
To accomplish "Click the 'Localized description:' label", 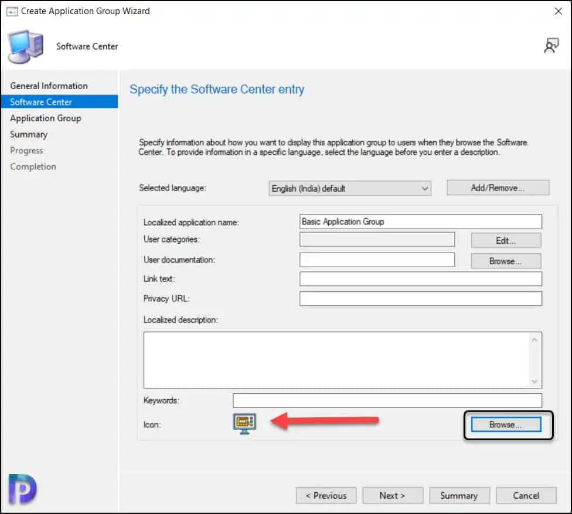I will pos(181,319).
